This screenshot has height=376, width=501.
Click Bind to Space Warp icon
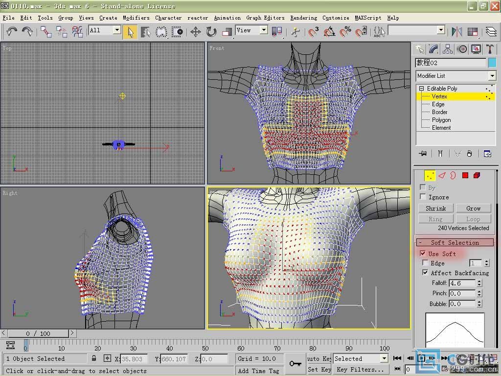(77, 32)
